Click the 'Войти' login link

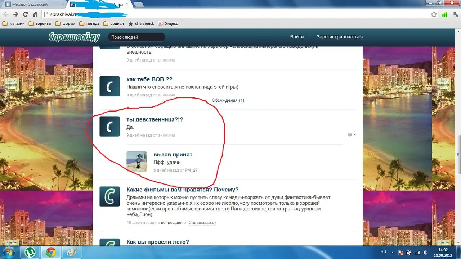pyautogui.click(x=297, y=37)
